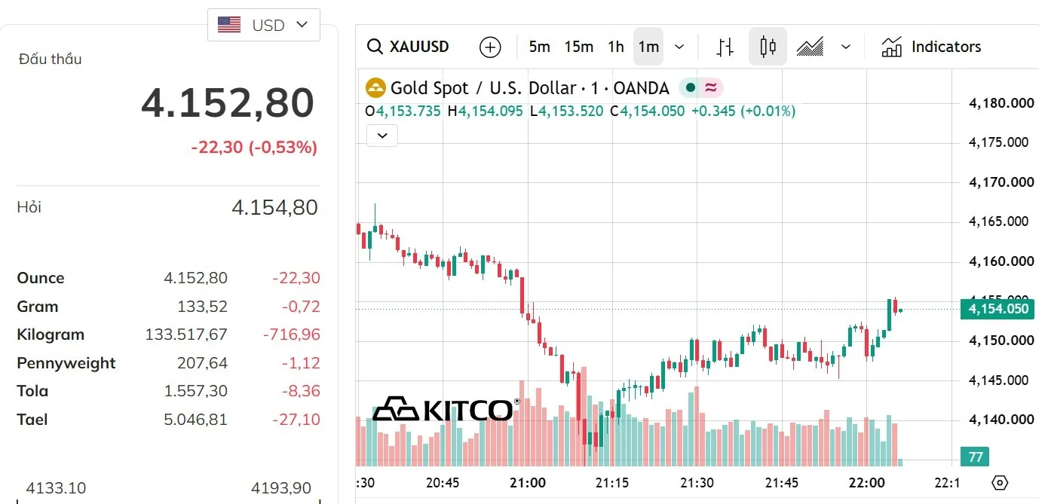Open Indicators panel
The height and width of the screenshot is (504, 1045).
931,47
